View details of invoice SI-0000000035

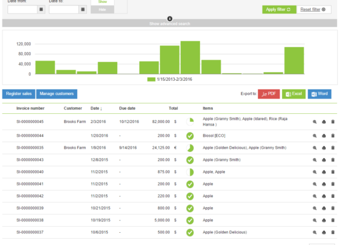pyautogui.click(x=315, y=148)
